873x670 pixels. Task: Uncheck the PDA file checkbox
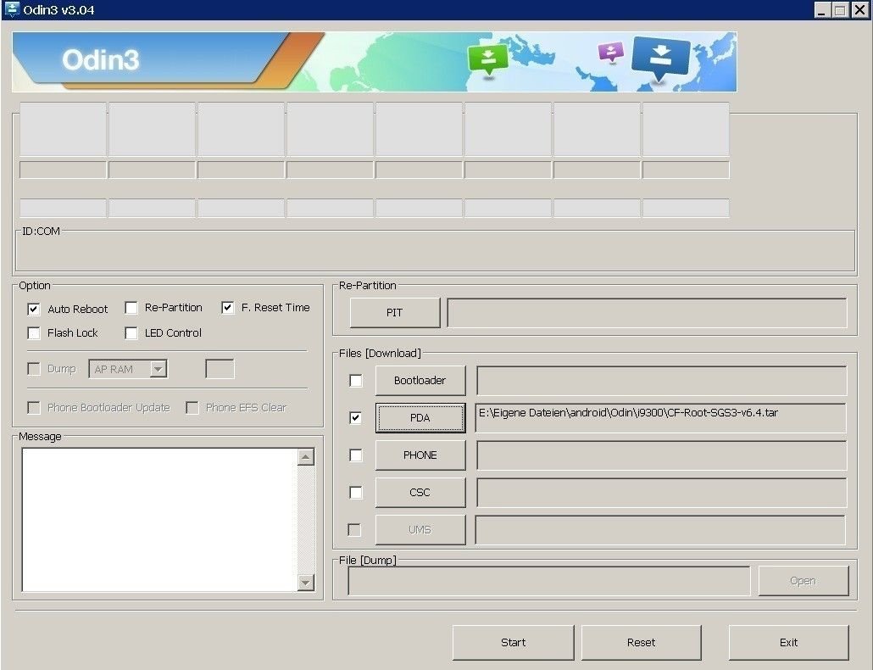click(x=356, y=418)
